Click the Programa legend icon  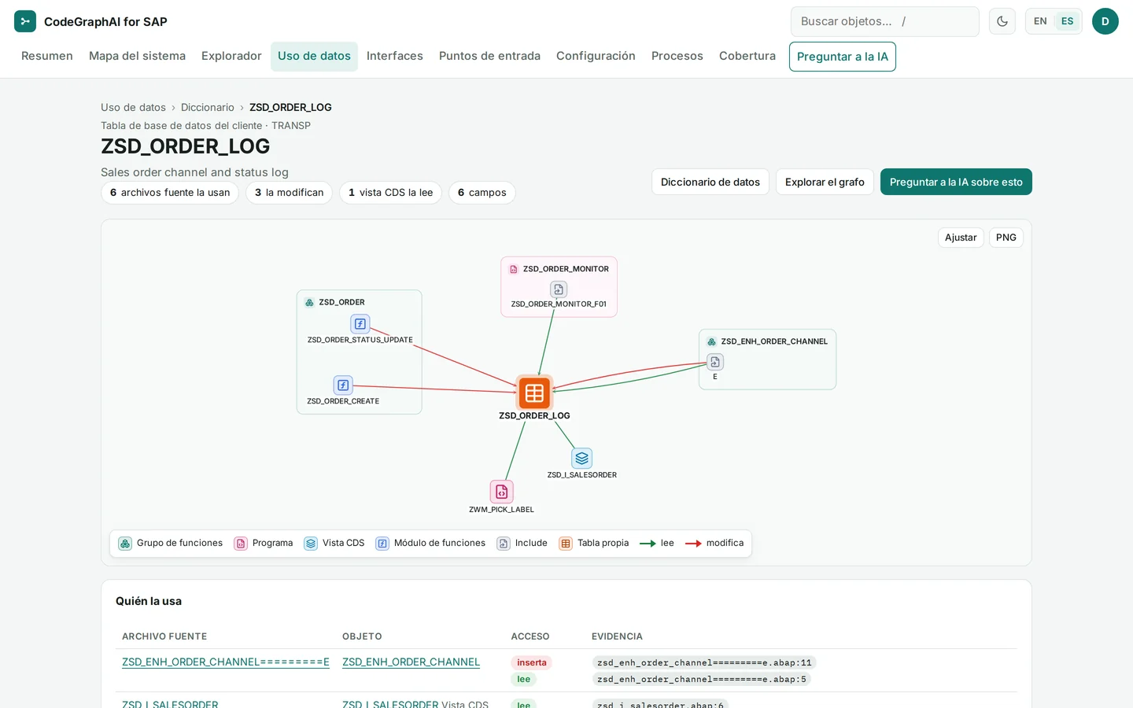coord(241,544)
